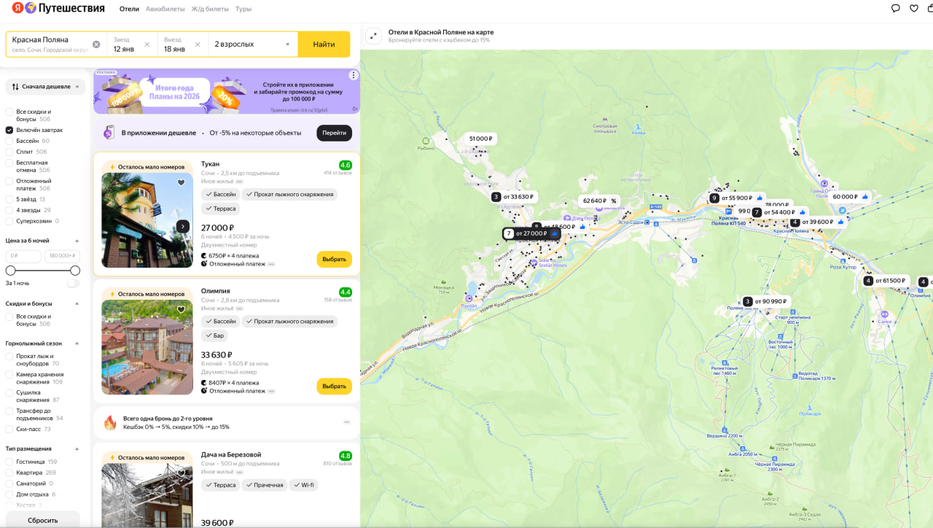Click the right handle of price slider
933x528 pixels.
point(75,271)
